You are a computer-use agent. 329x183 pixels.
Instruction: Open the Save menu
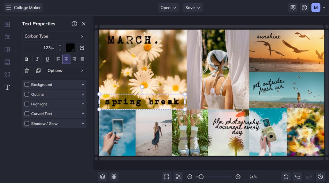click(x=193, y=8)
